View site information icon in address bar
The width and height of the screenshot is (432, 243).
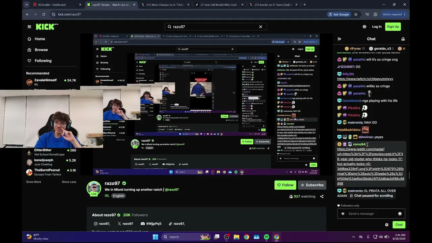click(53, 15)
